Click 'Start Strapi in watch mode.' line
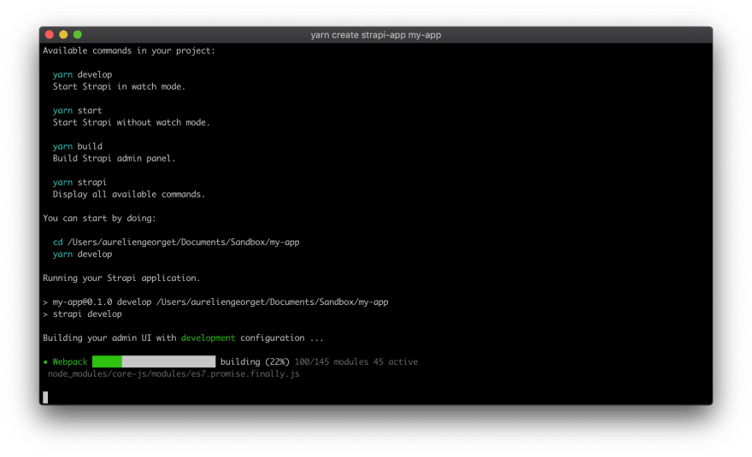Viewport: 752px width, 457px height. click(119, 87)
